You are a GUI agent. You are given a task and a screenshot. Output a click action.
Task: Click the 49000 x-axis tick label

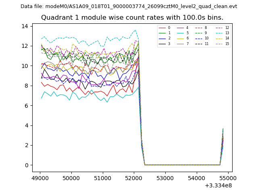(x=40, y=178)
